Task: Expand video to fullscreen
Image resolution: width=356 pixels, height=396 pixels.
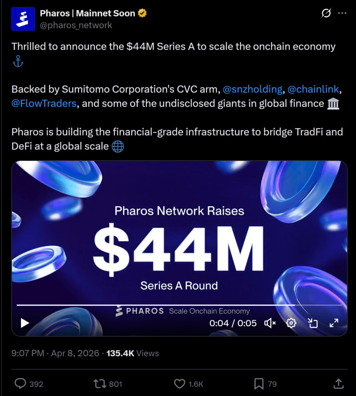Action: click(334, 323)
